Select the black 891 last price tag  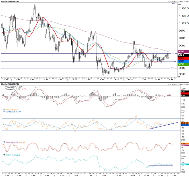[x=183, y=55]
